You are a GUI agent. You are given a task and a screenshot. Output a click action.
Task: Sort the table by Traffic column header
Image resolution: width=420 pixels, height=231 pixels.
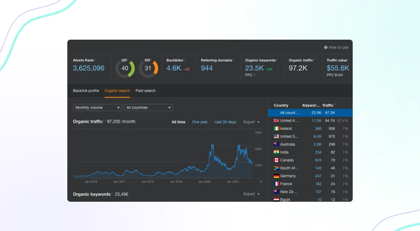(328, 105)
